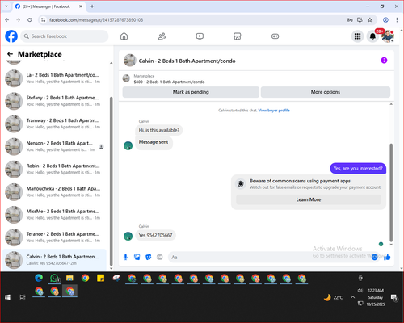Click Learn More on scam warning
Image resolution: width=404 pixels, height=323 pixels.
(x=309, y=199)
